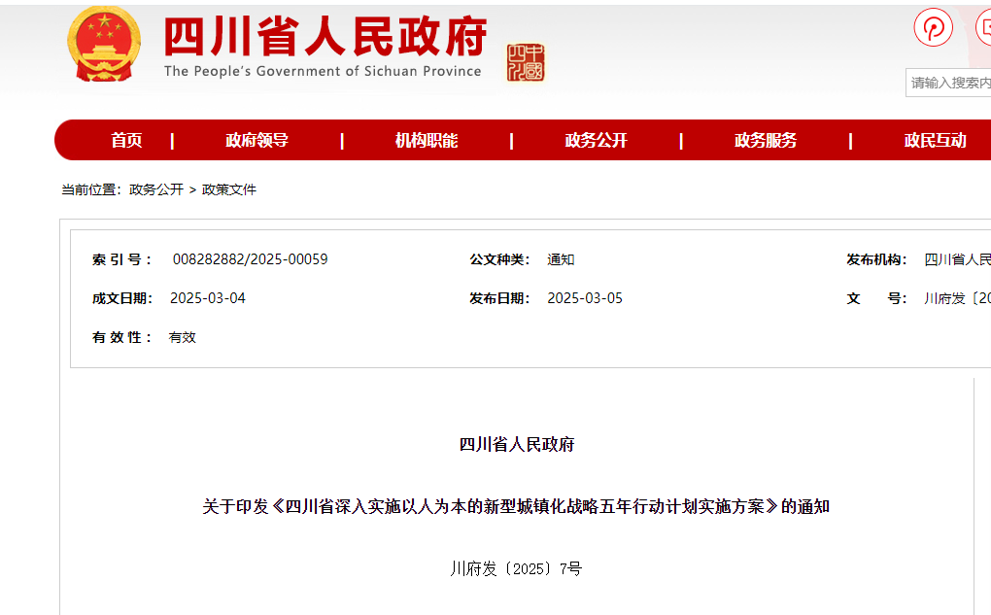991x615 pixels.
Task: Click 政务公开 in the breadcrumb trail
Action: click(156, 190)
